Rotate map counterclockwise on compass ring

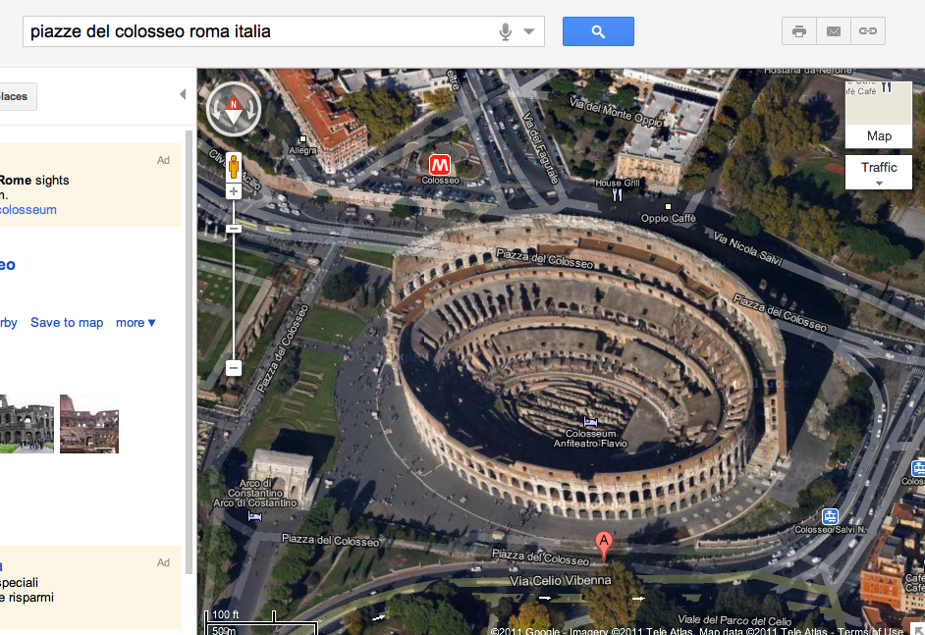click(x=215, y=110)
